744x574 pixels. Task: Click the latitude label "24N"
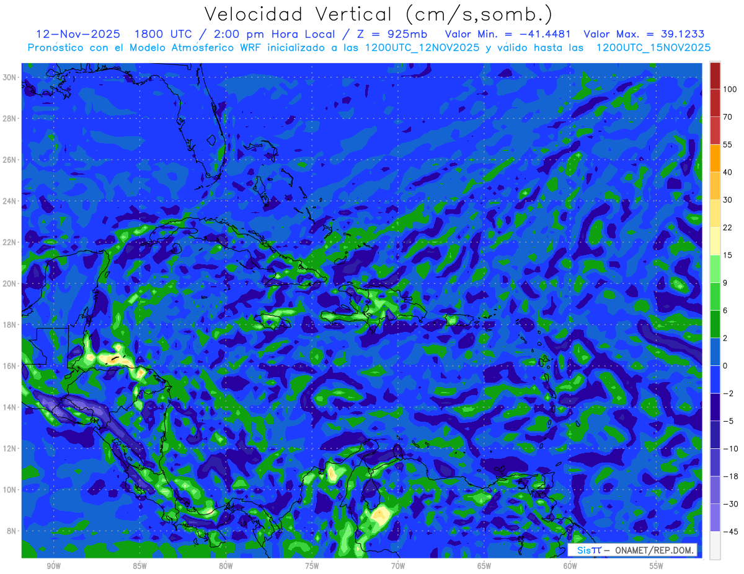[11, 201]
